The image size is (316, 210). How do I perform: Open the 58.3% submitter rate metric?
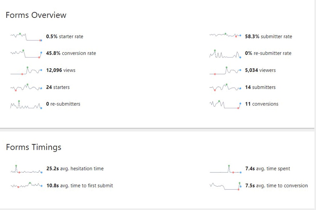[x=268, y=37]
